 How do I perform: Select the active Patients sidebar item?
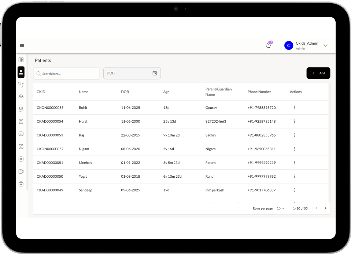click(21, 72)
